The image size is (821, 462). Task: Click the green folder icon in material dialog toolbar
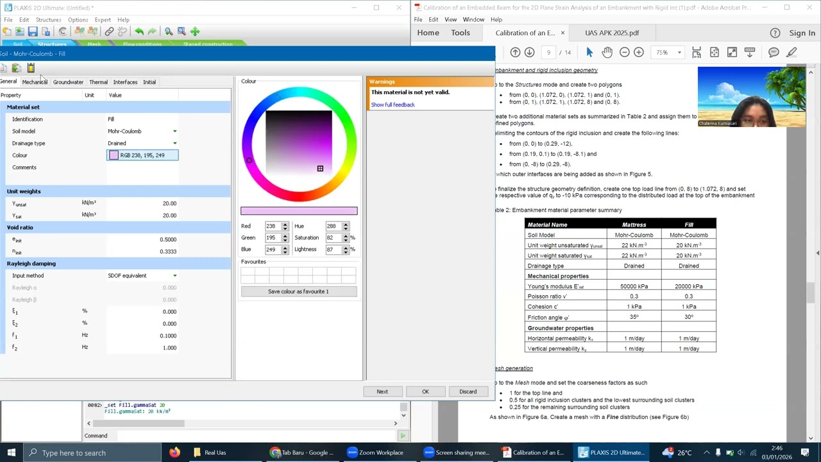17,68
